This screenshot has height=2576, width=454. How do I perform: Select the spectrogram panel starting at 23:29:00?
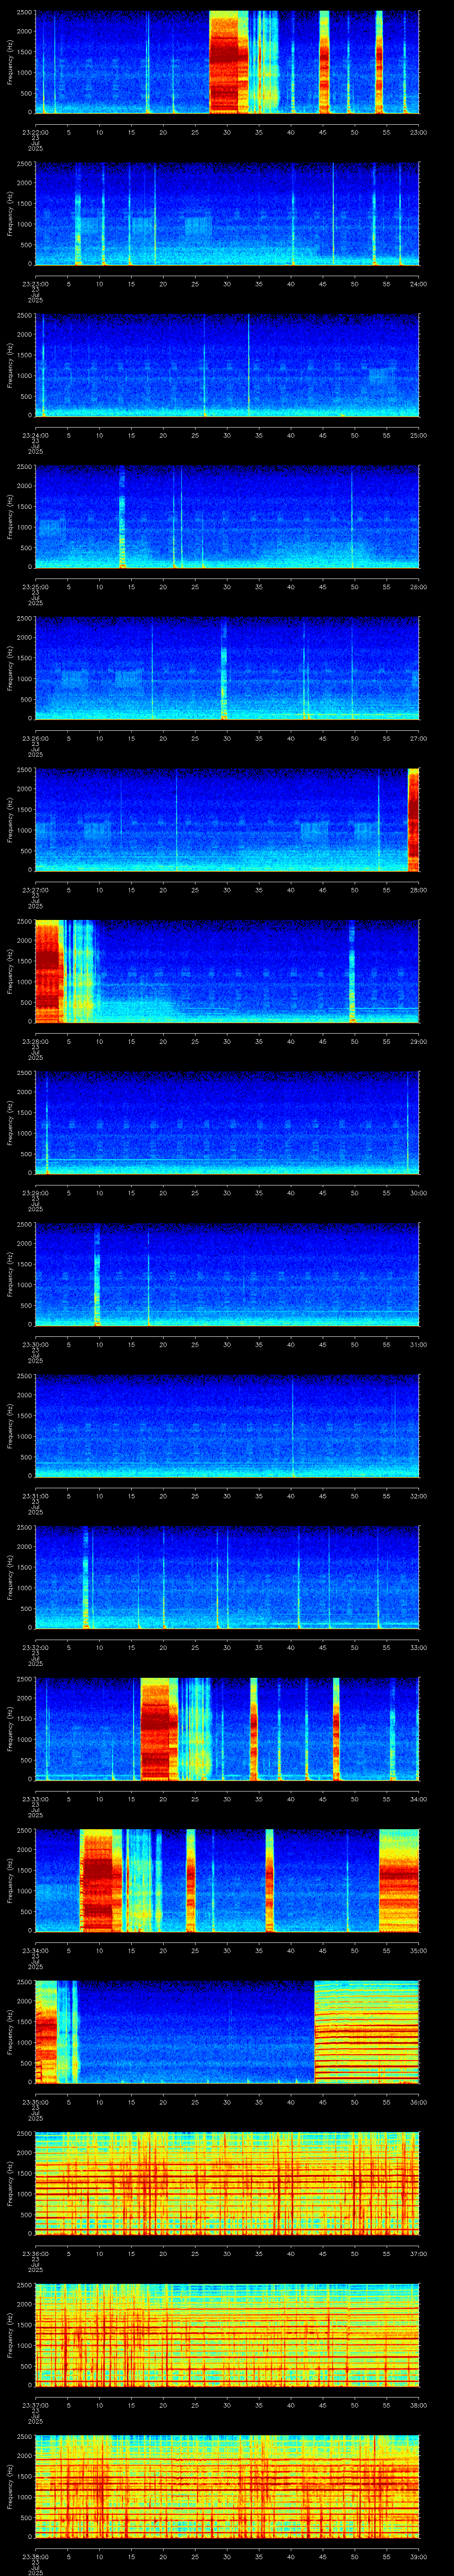click(227, 1122)
